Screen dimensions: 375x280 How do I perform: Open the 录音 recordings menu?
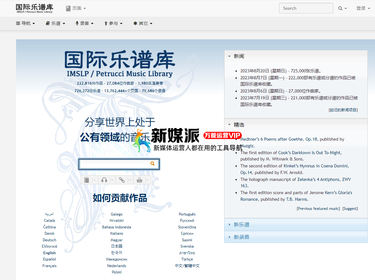[84, 23]
